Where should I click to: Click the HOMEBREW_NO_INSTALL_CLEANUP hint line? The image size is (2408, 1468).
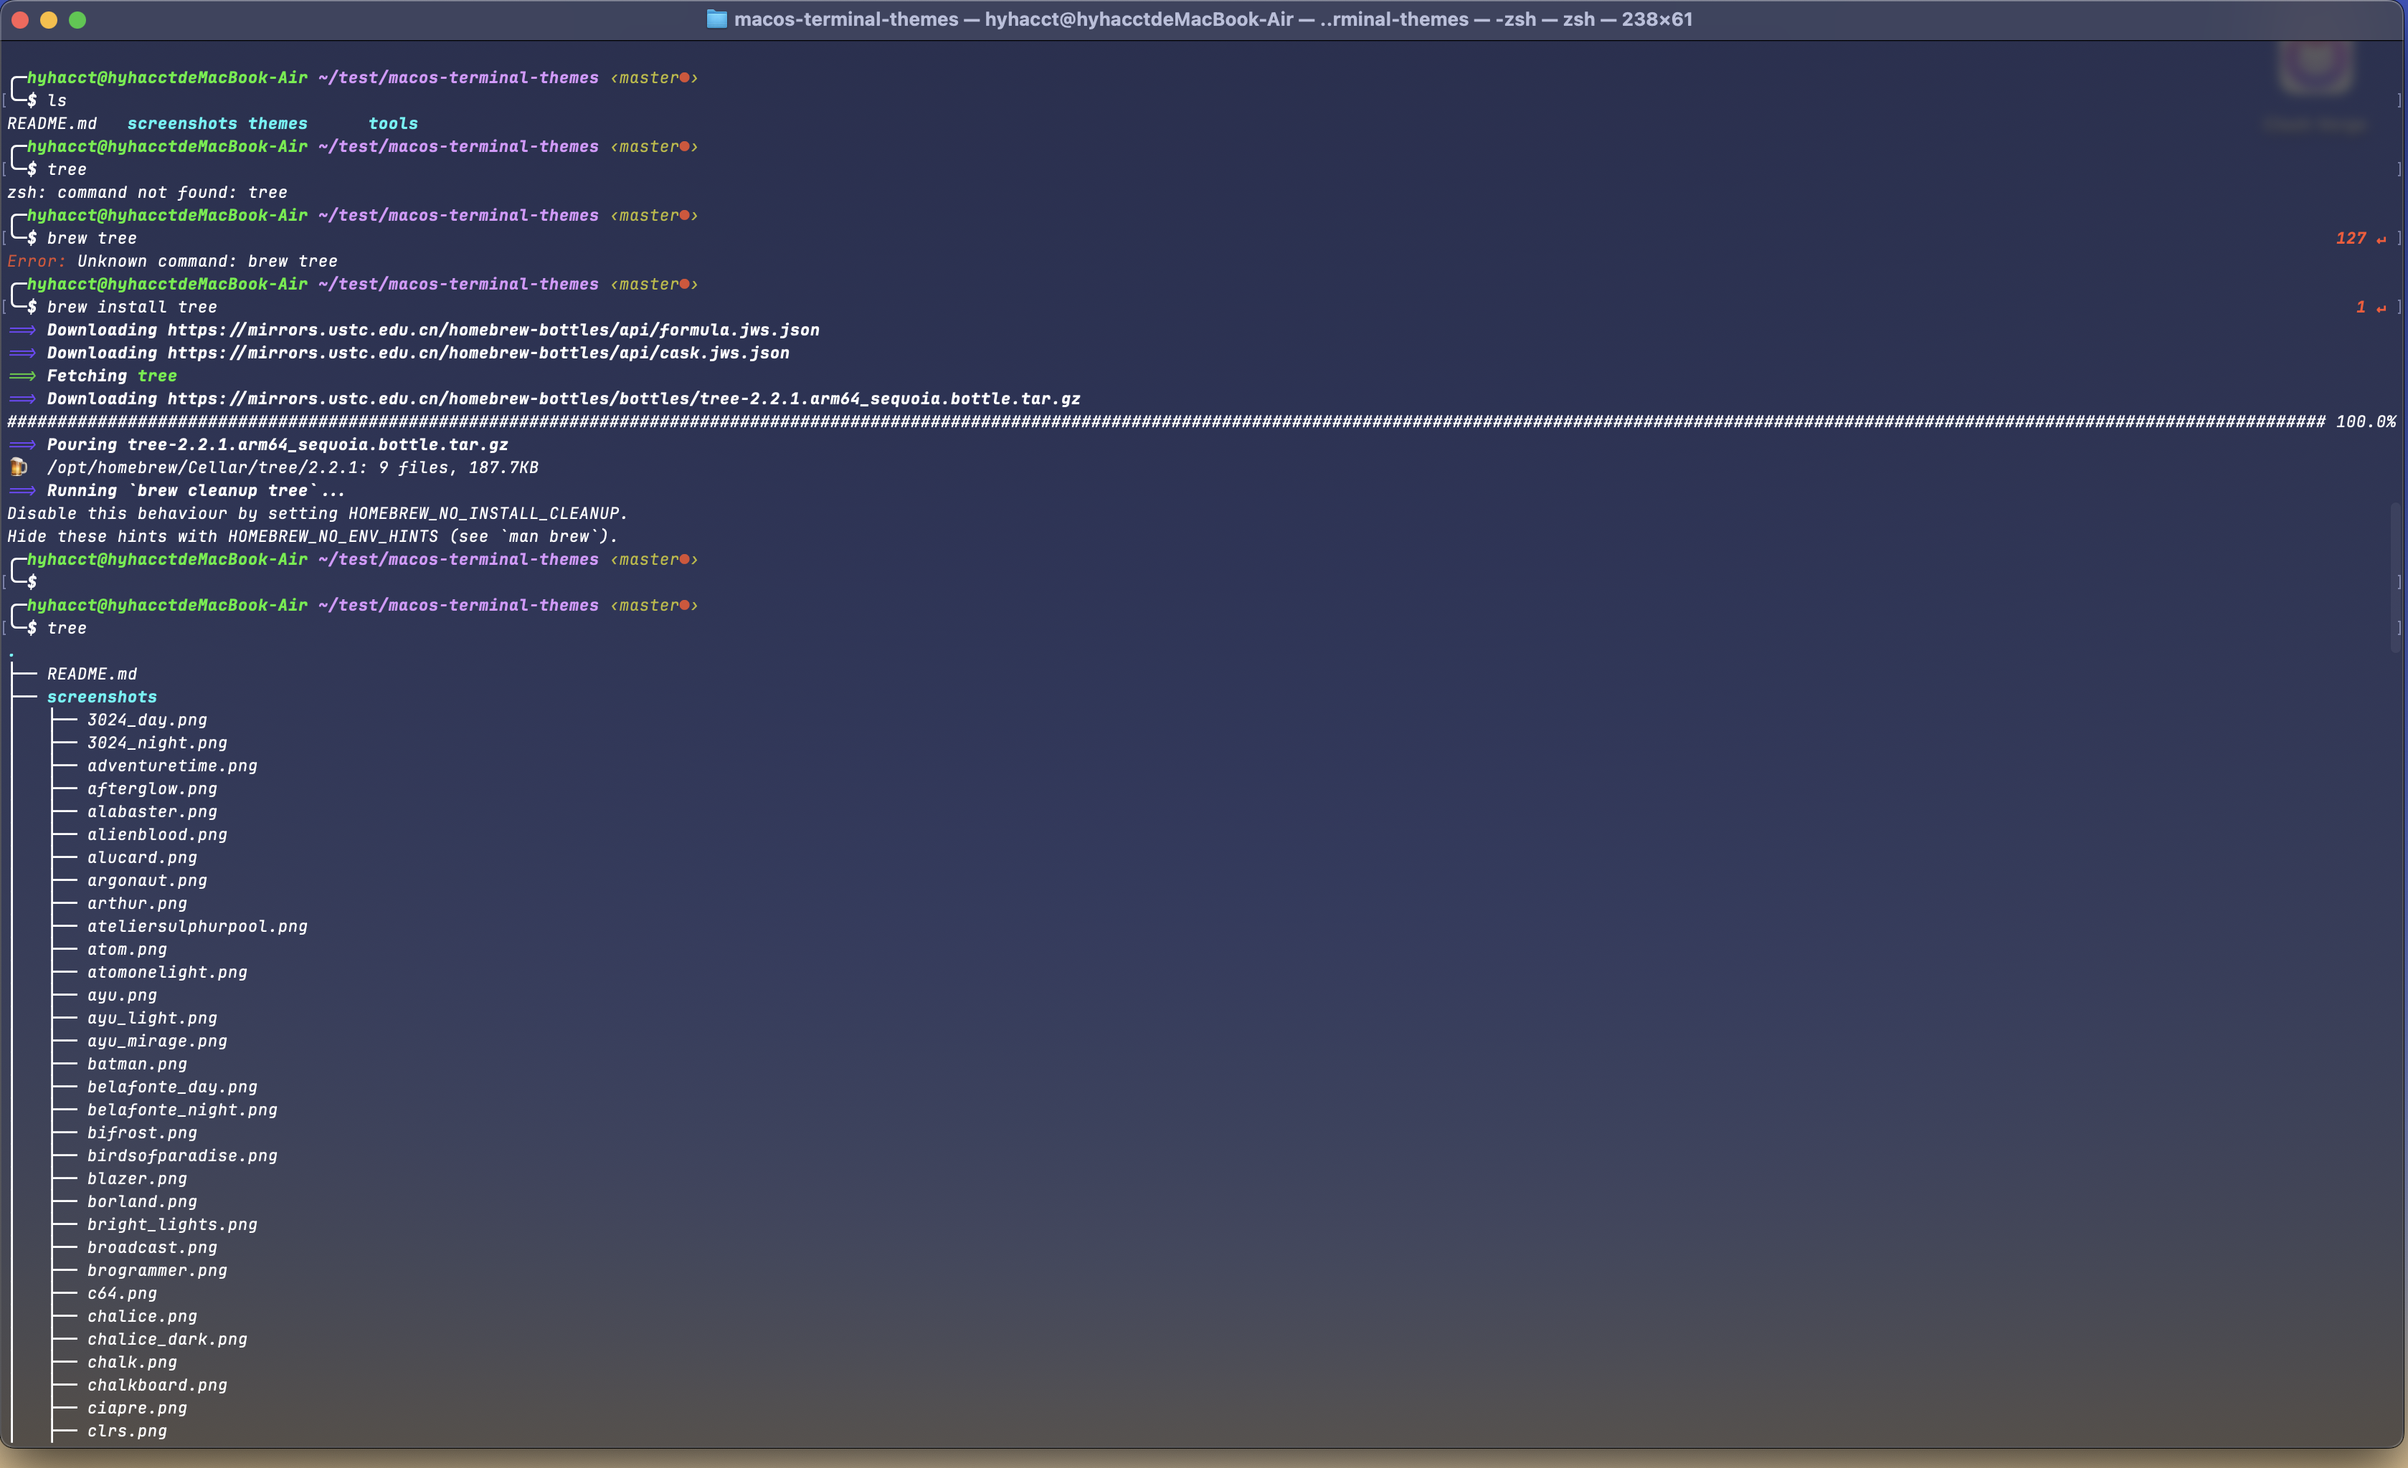click(x=318, y=514)
